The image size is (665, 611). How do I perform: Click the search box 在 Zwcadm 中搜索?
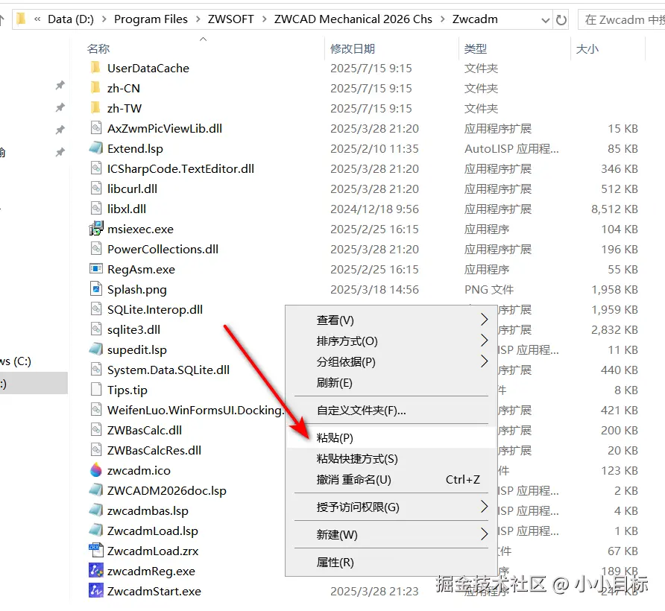[622, 20]
